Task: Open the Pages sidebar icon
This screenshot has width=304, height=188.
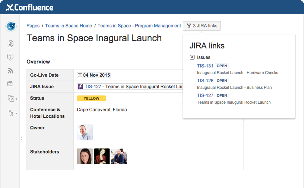Action: (11, 44)
